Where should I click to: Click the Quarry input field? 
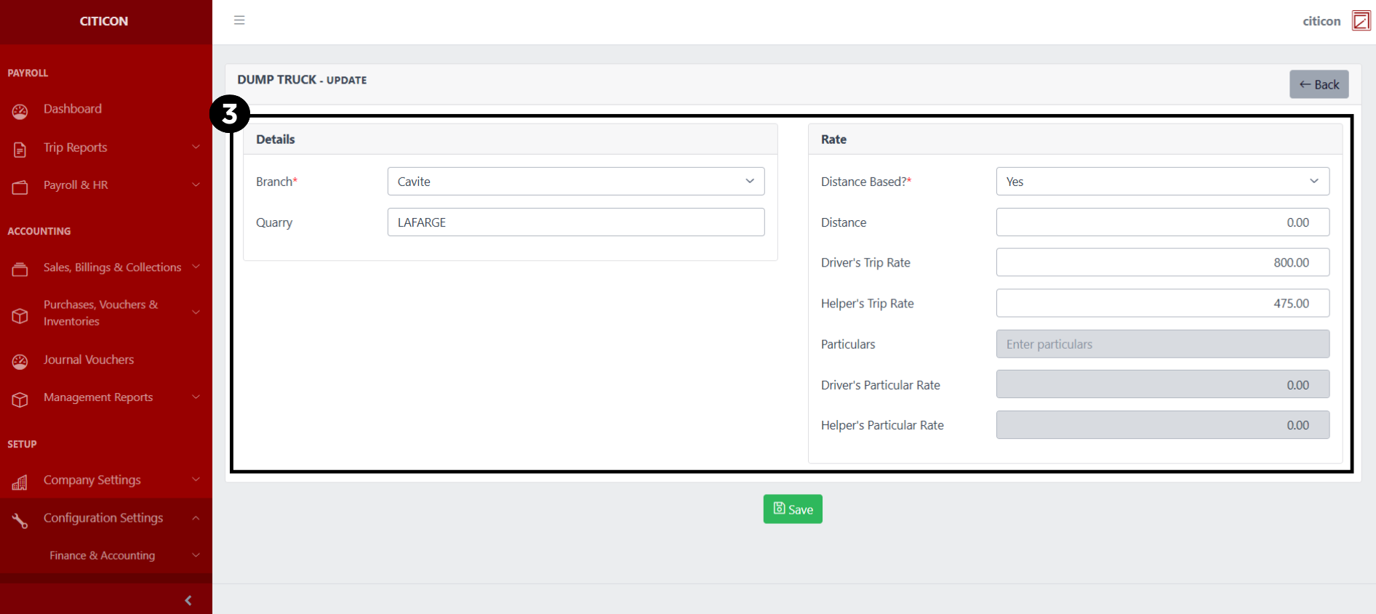575,222
